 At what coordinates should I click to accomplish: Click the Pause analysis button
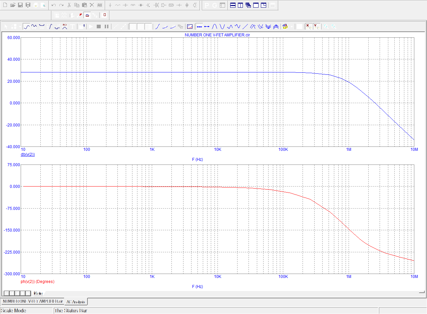coord(106,26)
